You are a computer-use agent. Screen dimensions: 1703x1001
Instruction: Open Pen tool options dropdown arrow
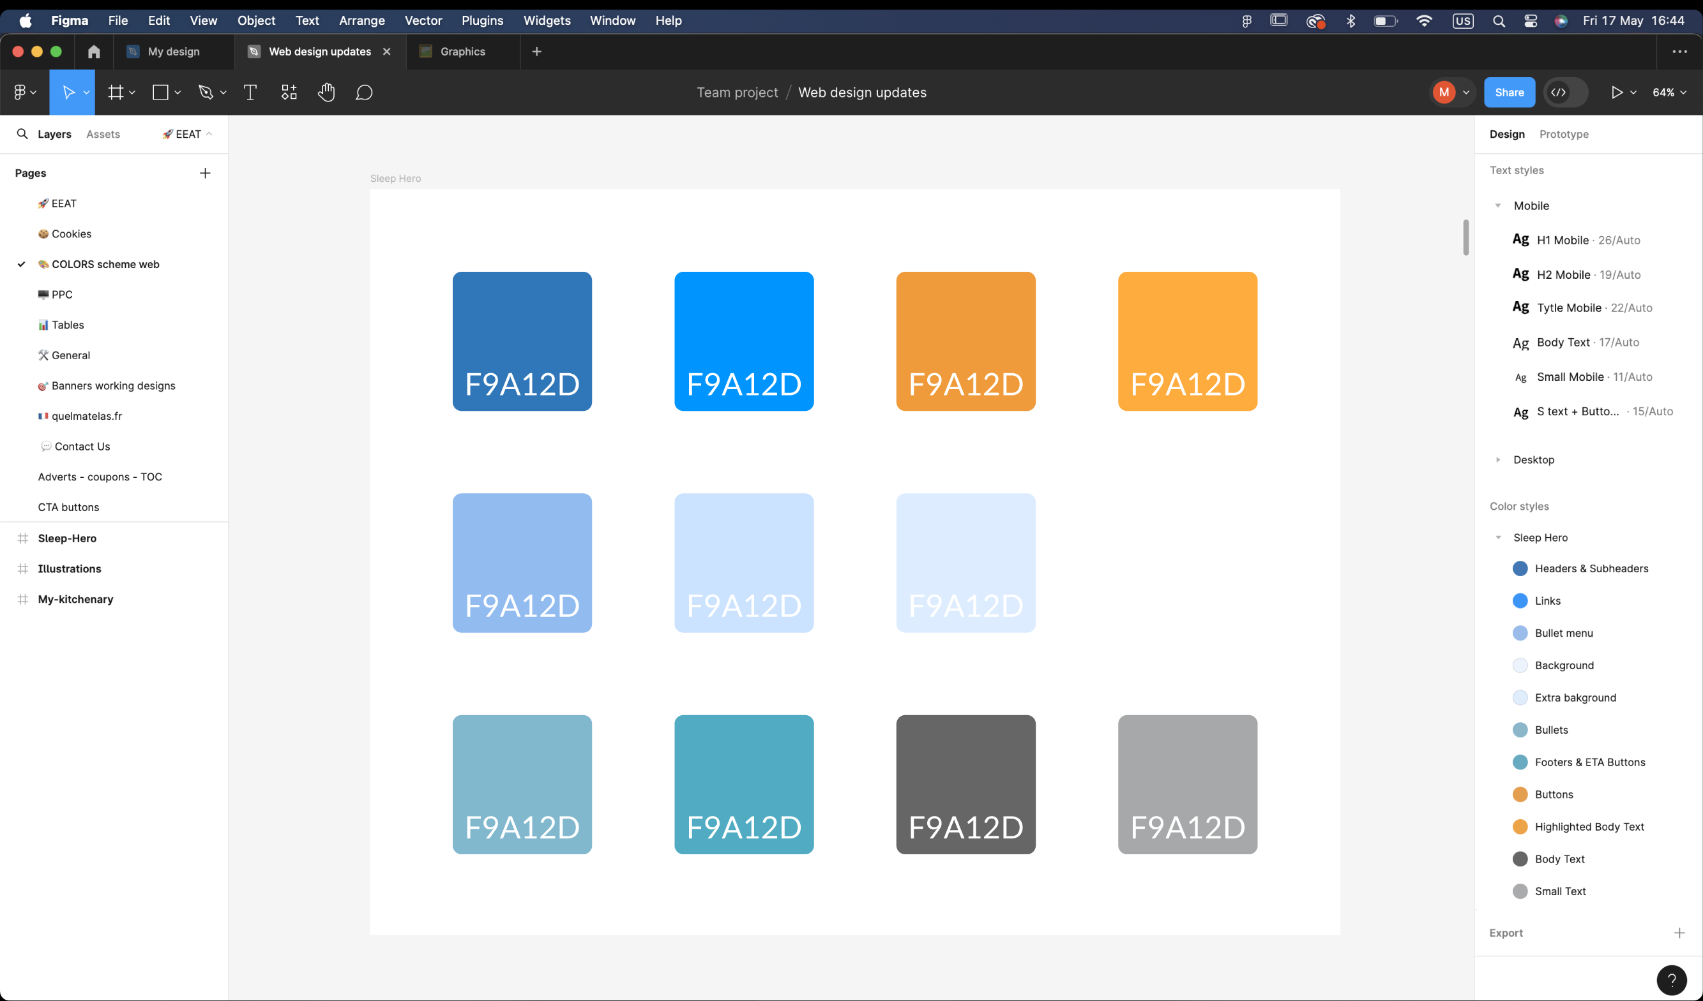[223, 93]
